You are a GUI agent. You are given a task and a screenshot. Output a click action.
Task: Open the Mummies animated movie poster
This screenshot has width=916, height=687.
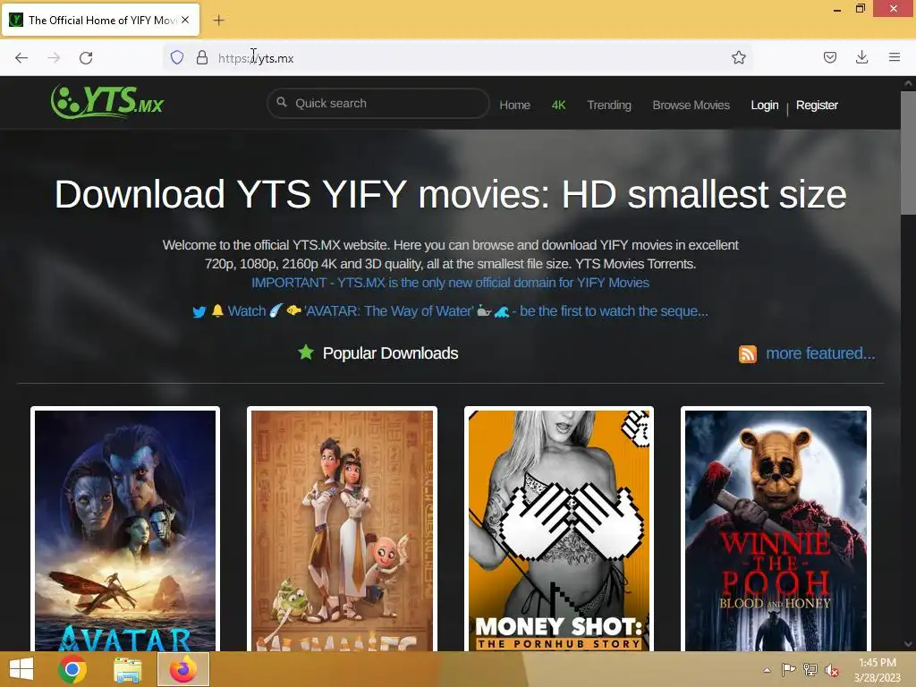pyautogui.click(x=342, y=530)
